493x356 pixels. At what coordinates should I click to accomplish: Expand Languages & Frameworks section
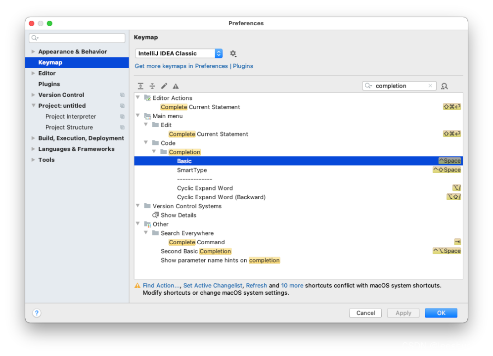tap(33, 149)
